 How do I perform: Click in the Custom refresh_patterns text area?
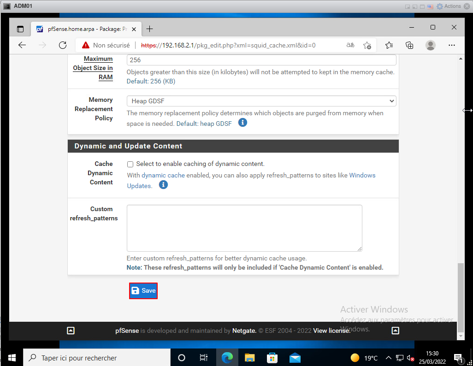(x=244, y=228)
